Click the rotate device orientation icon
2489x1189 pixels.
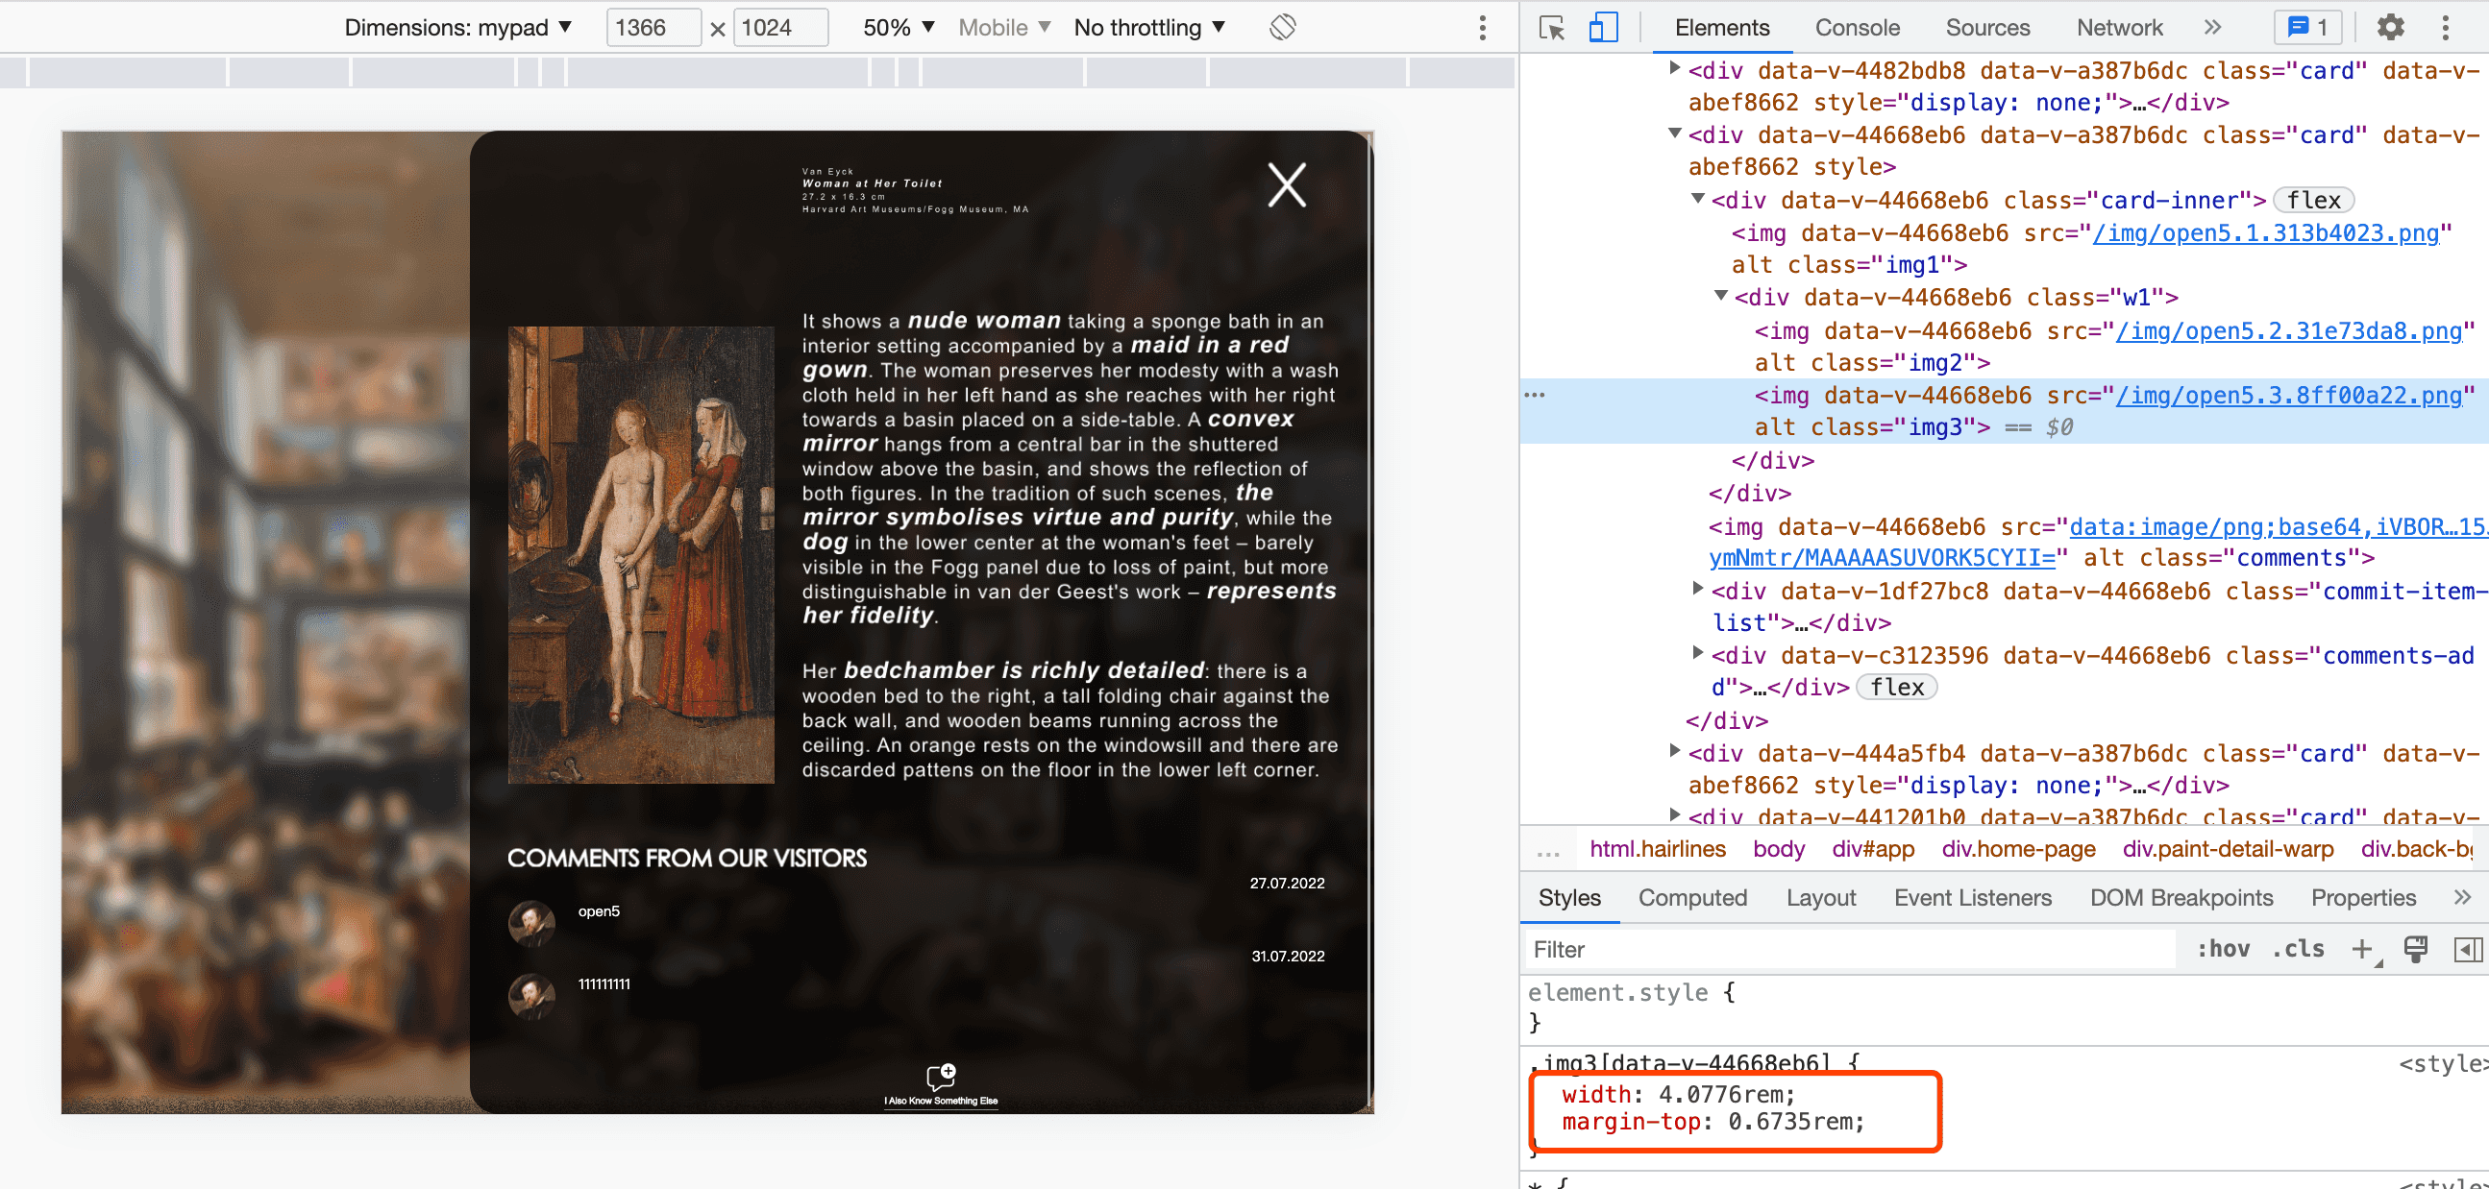1282,27
